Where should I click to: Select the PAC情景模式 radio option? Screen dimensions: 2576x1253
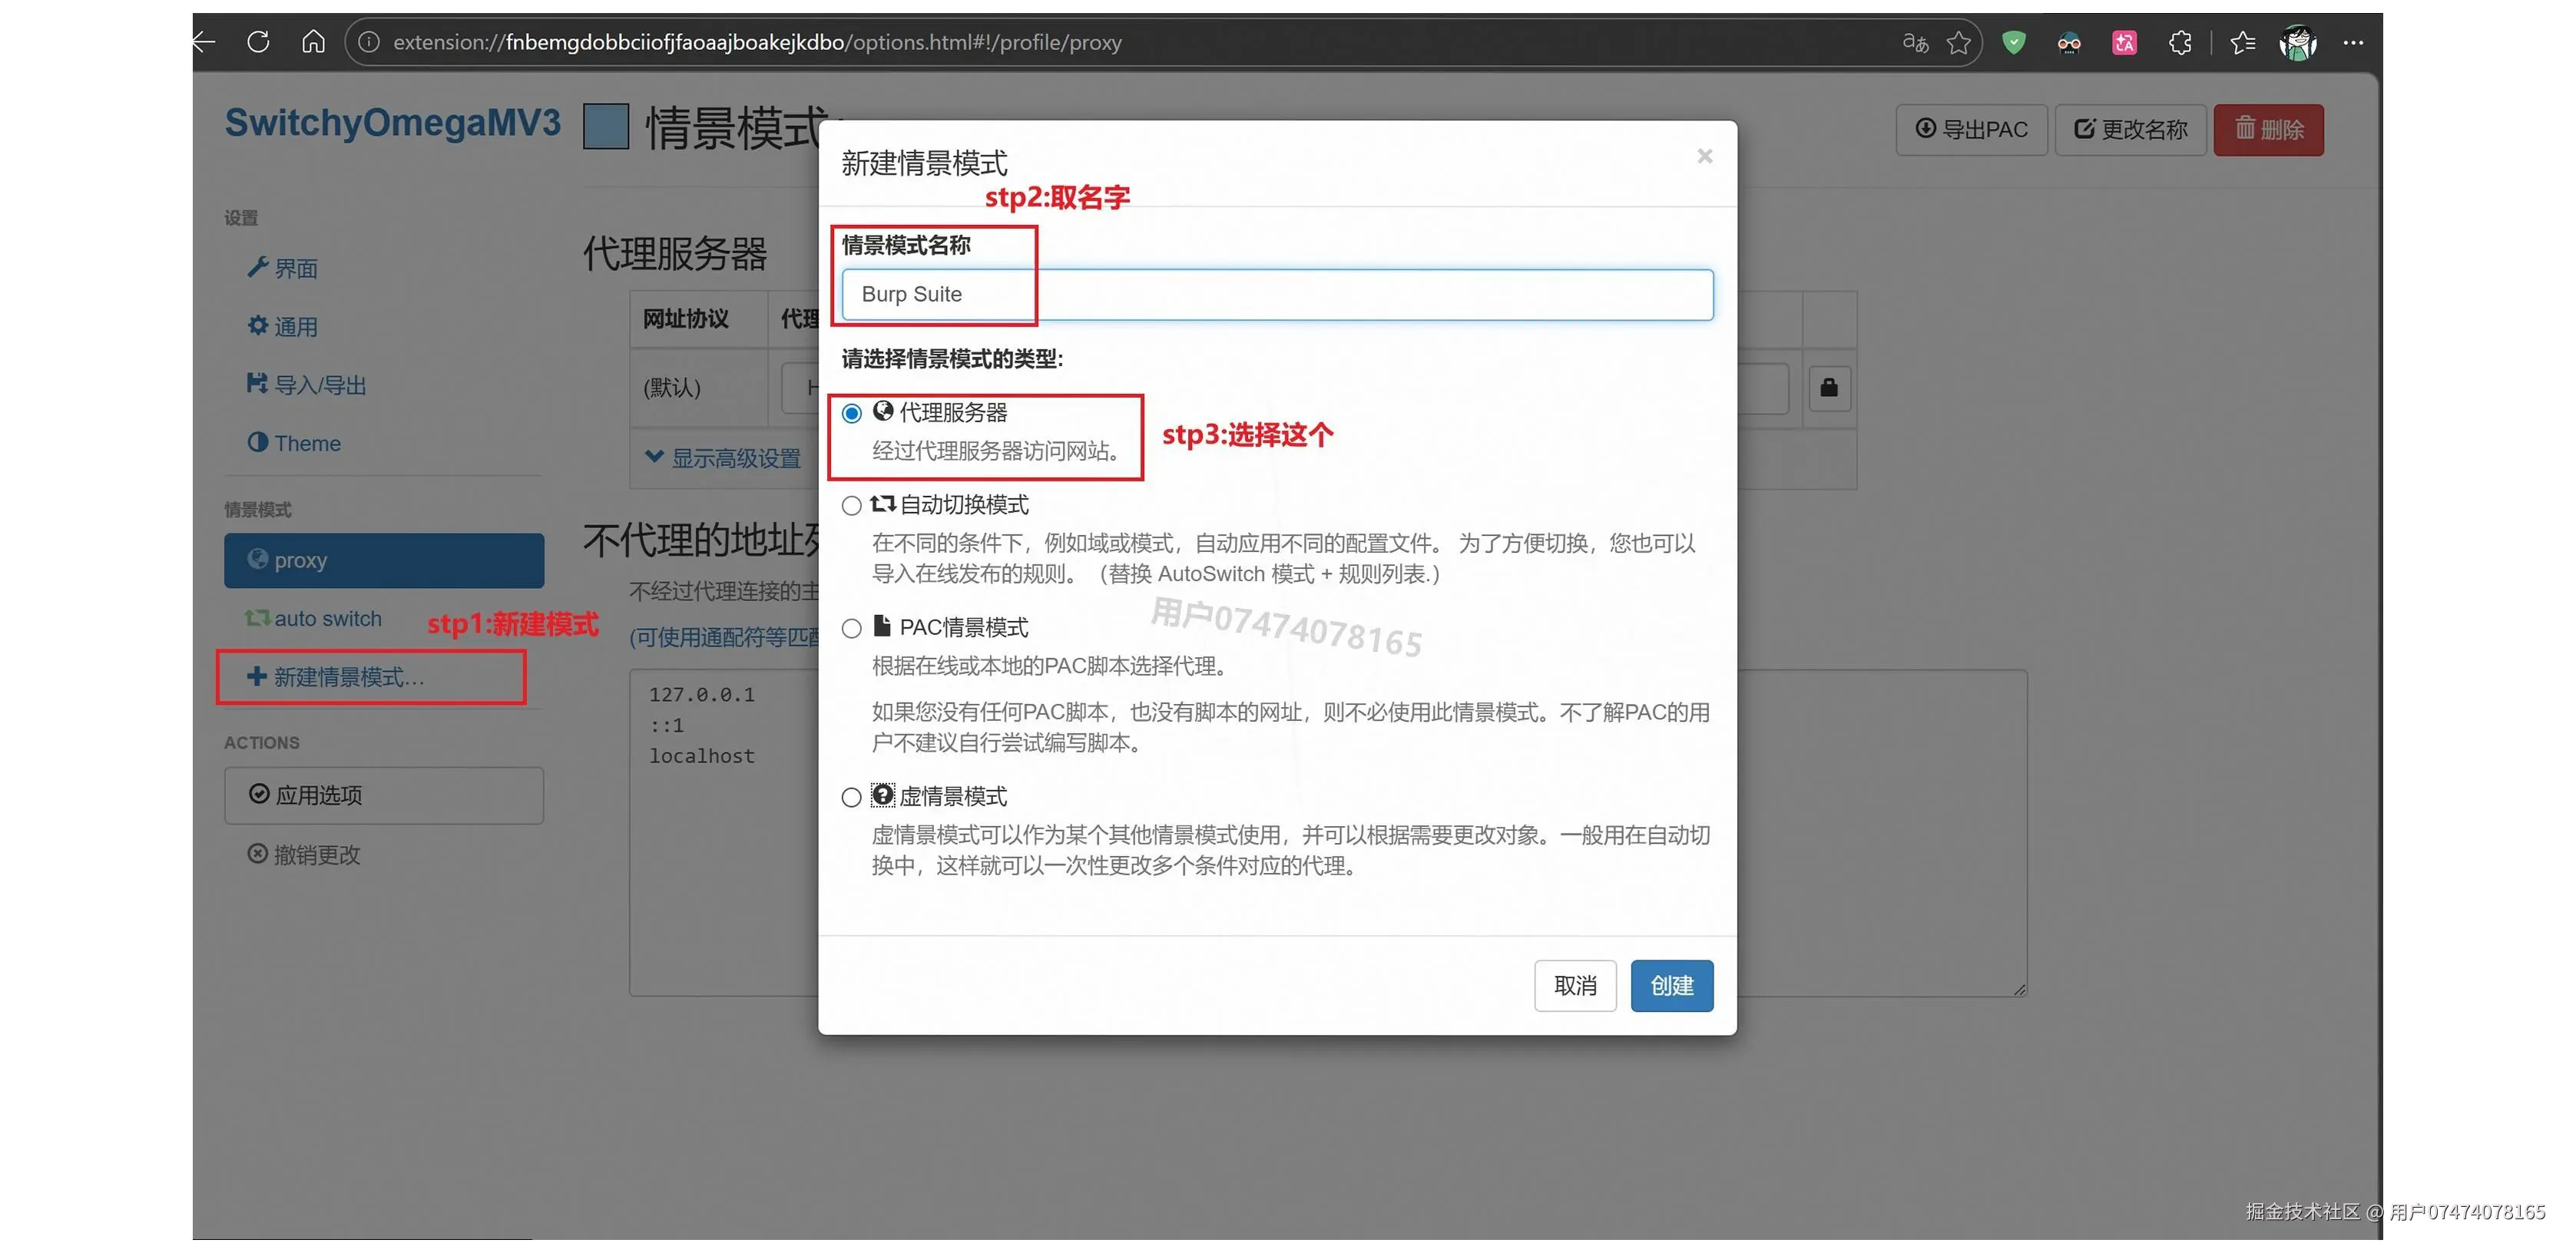(852, 629)
